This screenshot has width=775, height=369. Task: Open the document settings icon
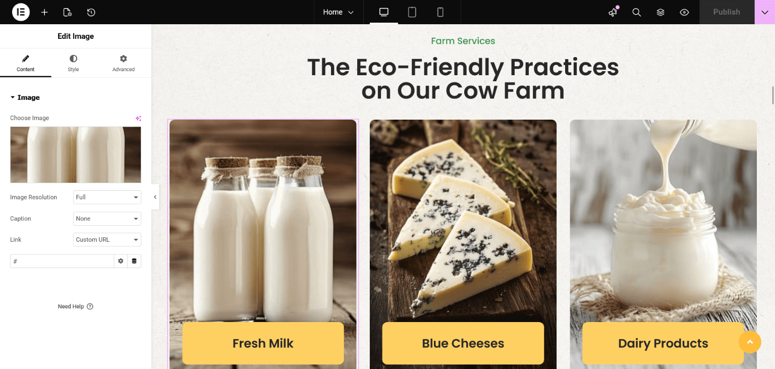(68, 12)
